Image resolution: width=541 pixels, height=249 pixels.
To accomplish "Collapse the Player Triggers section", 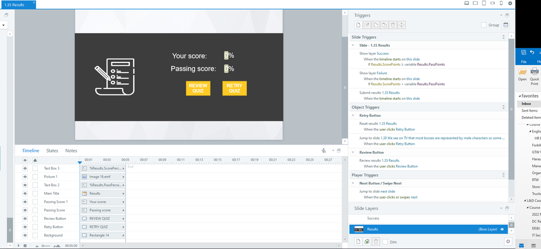I will click(504, 175).
